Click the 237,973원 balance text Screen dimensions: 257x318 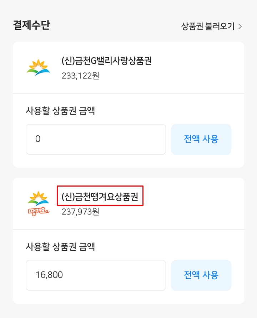coord(80,212)
